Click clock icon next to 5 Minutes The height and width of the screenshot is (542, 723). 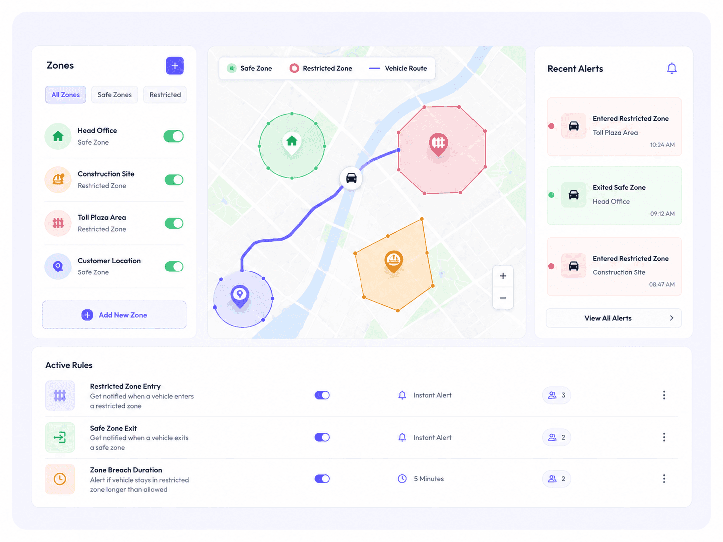pos(402,479)
